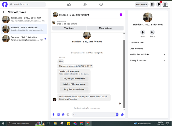Open the Rain tomorrow weather widget
Viewport: 172px width, 126px height.
tap(142, 123)
